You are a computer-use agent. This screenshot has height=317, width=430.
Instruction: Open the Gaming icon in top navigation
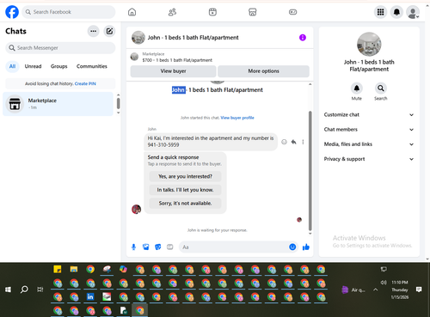point(292,12)
